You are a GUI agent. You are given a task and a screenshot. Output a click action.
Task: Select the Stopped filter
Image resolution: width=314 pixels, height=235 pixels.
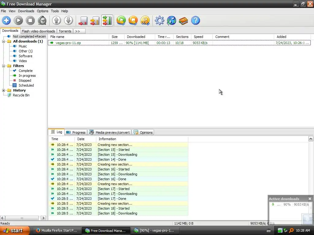(25, 80)
